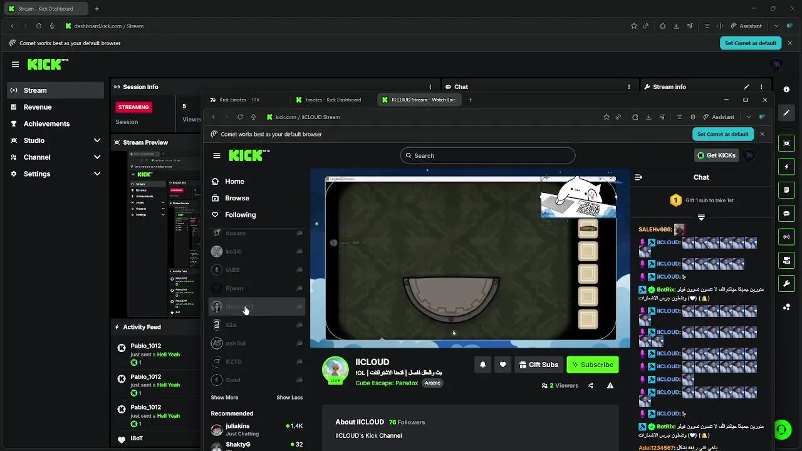This screenshot has height=451, width=802.
Task: Open followed channel Rjwan
Action: click(257, 288)
